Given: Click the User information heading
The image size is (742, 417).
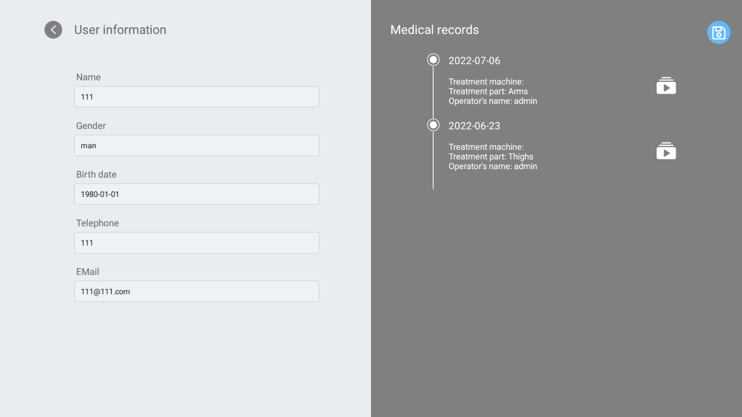Looking at the screenshot, I should [120, 30].
